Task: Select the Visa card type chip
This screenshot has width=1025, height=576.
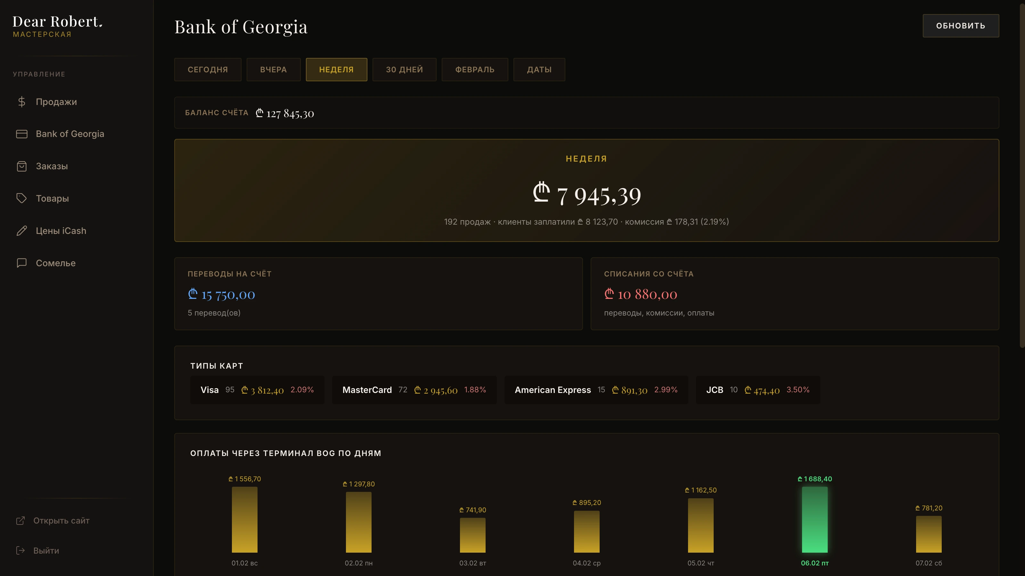Action: (x=257, y=390)
